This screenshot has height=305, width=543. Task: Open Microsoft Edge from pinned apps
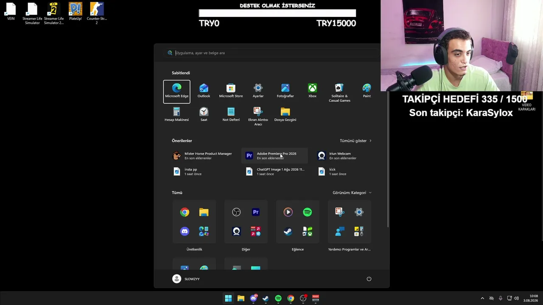click(x=176, y=91)
